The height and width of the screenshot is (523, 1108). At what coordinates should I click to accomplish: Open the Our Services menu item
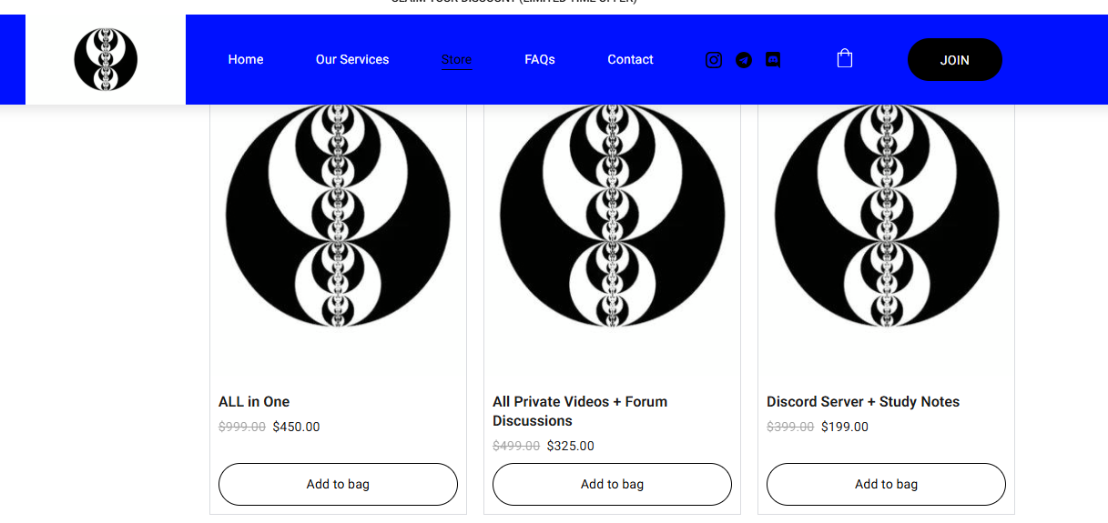coord(352,60)
